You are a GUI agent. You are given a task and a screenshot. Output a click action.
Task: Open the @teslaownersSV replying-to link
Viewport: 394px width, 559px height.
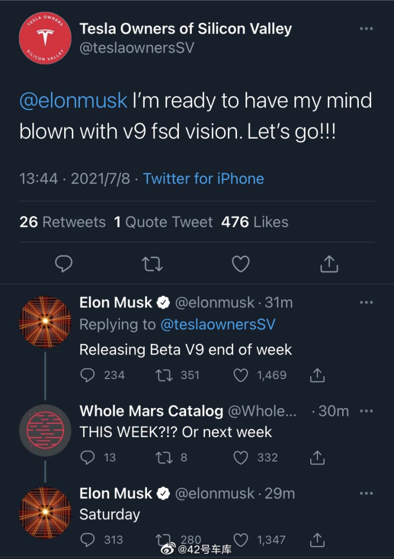click(x=218, y=324)
